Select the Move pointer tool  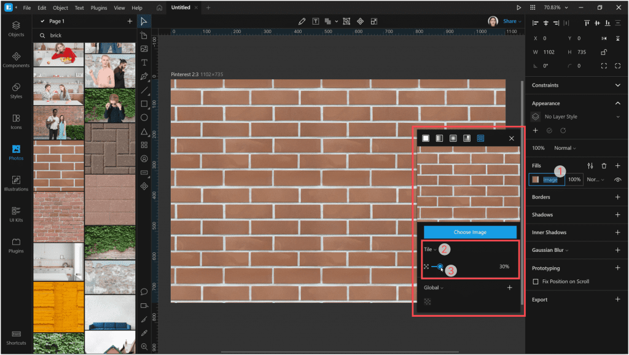coord(144,21)
